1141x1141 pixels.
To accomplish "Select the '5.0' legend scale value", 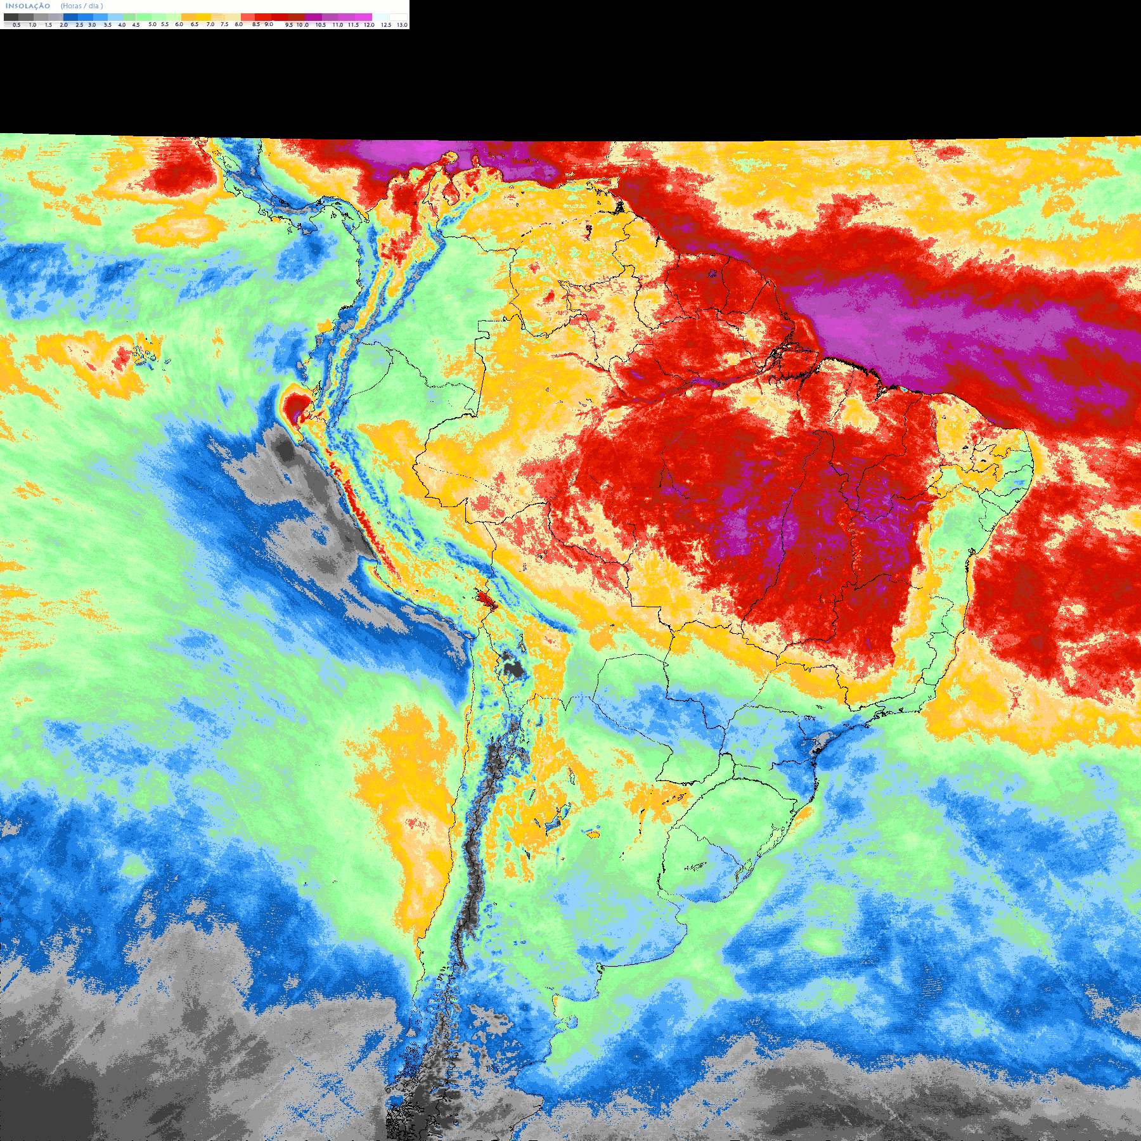I will [152, 24].
